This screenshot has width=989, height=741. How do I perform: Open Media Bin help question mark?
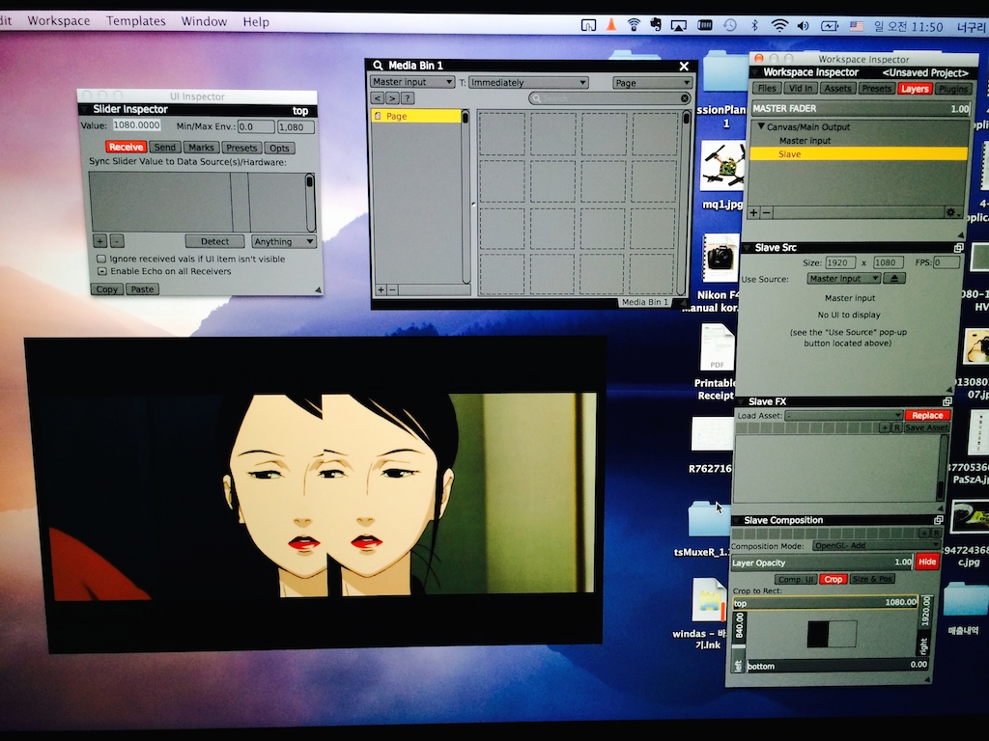(x=408, y=98)
